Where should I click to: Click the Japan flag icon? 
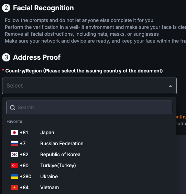click(x=14, y=133)
